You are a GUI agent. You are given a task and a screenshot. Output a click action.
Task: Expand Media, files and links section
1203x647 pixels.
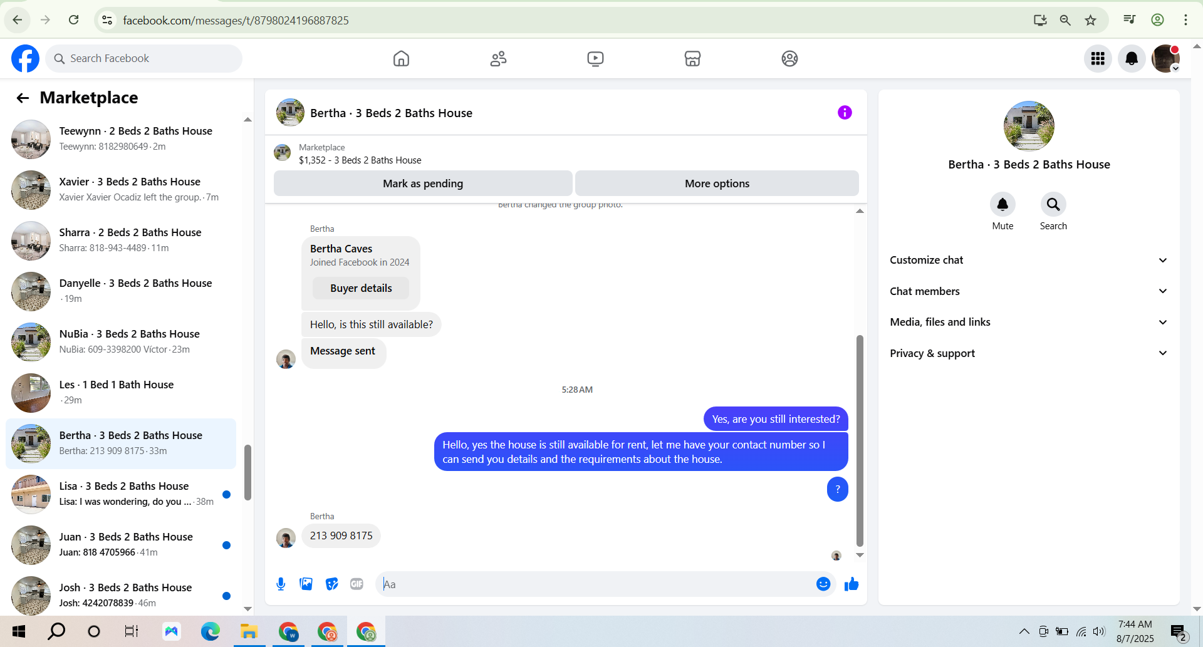1029,322
